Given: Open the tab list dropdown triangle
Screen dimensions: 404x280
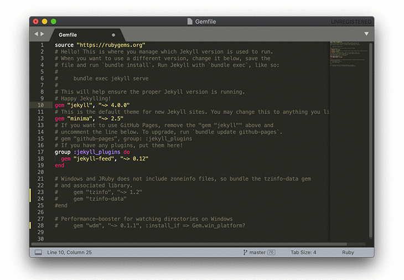Looking at the screenshot, I should pyautogui.click(x=366, y=34).
